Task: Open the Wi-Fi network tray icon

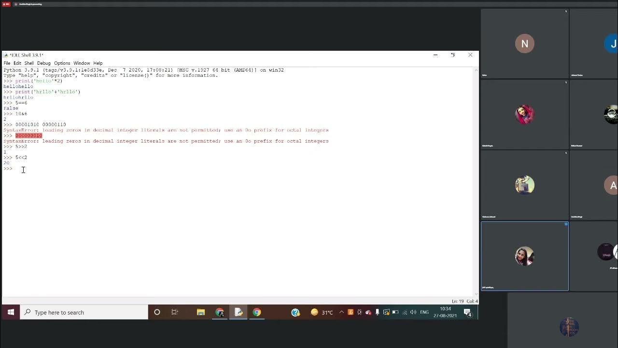Action: pyautogui.click(x=404, y=312)
